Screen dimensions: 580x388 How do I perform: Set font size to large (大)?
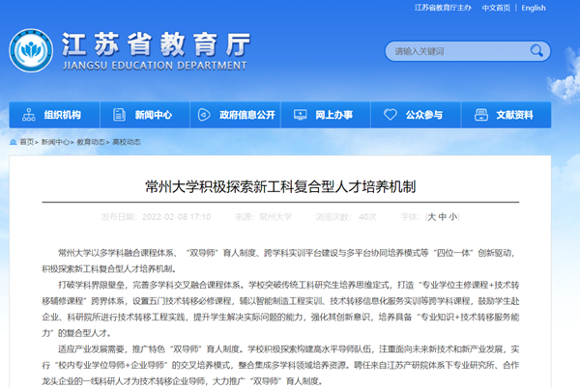(430, 218)
